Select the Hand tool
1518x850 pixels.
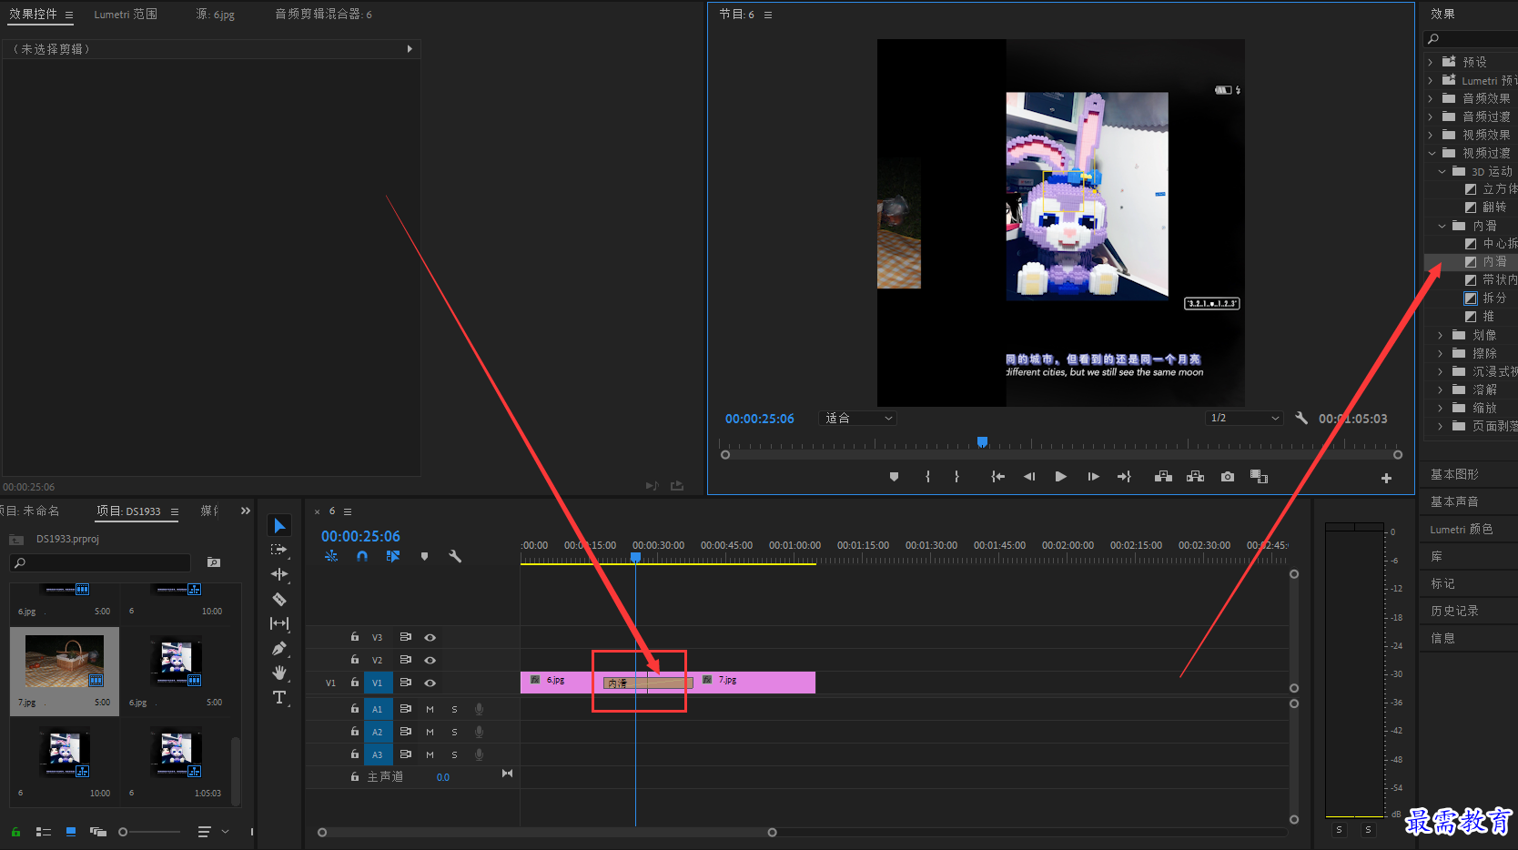(x=279, y=673)
